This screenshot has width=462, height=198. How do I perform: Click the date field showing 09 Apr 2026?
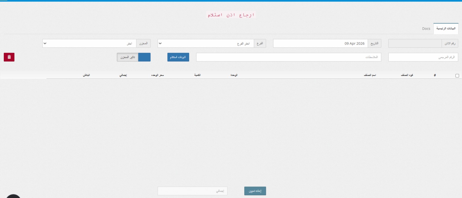321,43
